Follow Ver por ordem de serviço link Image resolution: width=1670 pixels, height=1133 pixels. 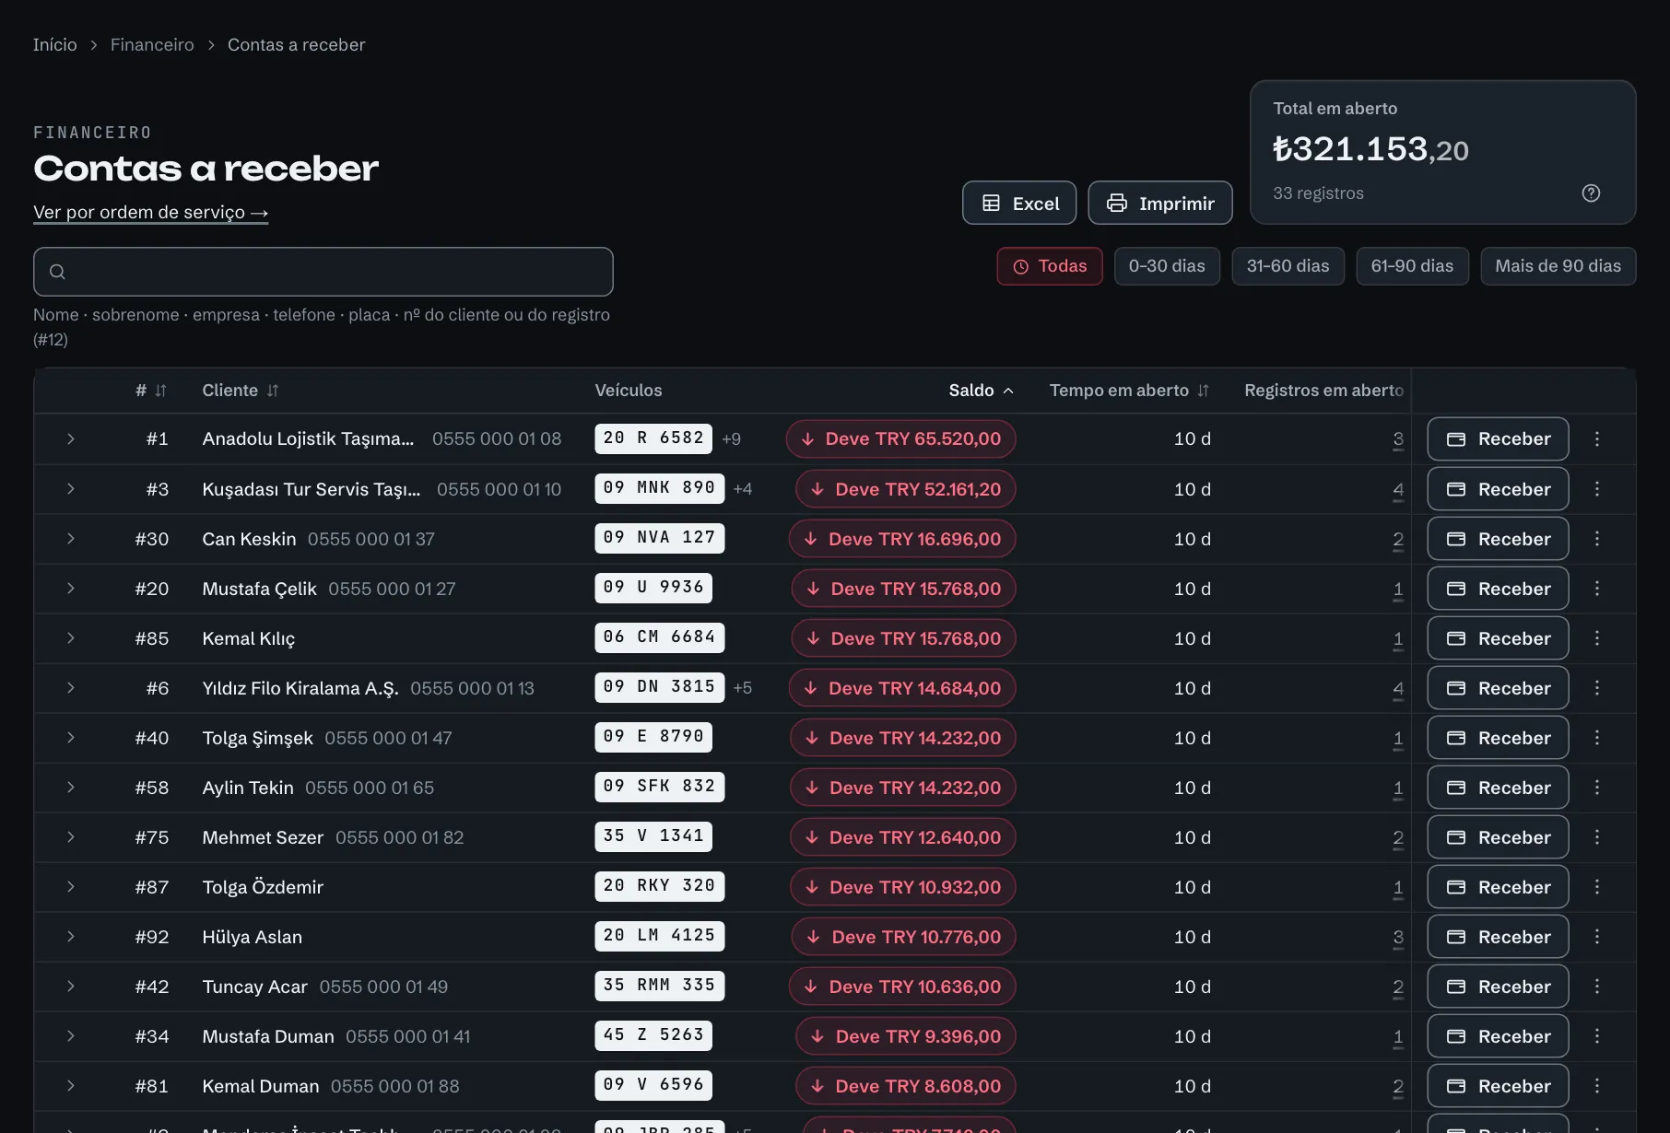(151, 213)
